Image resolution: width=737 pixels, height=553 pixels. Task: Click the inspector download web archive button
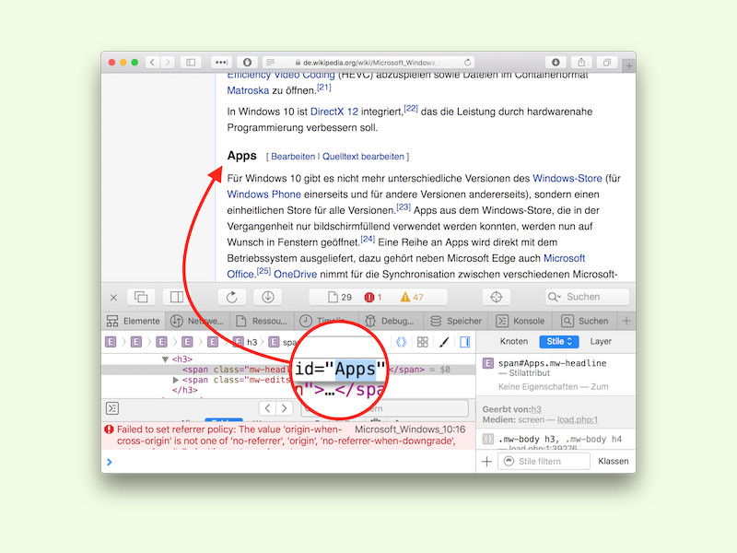coord(268,297)
